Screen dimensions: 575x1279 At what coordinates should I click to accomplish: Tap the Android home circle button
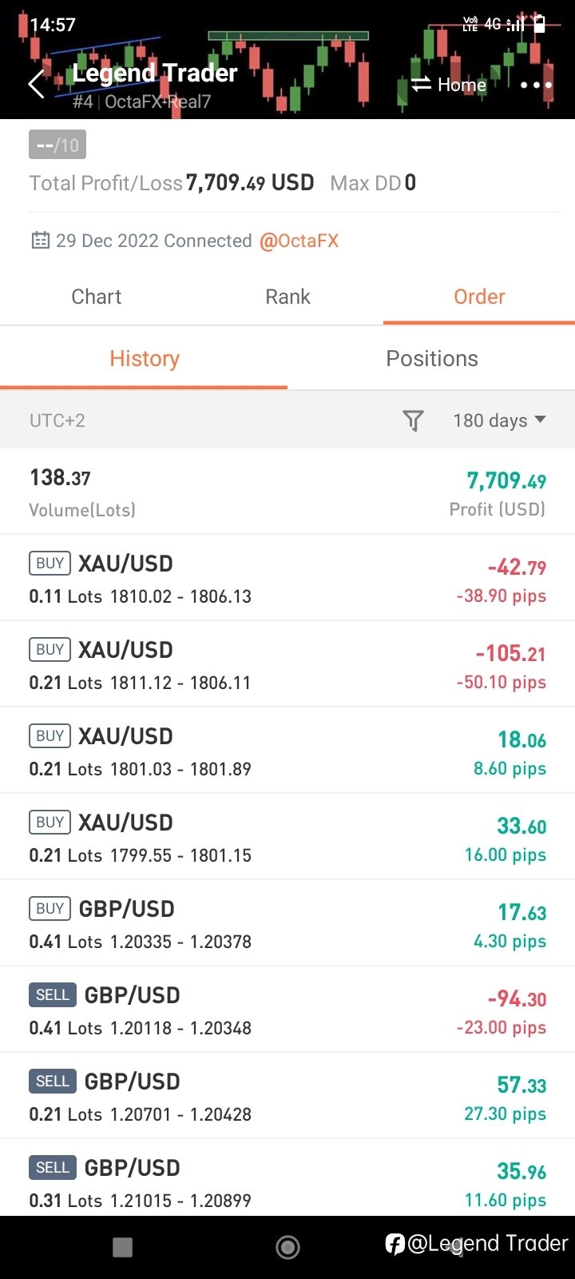(287, 1247)
